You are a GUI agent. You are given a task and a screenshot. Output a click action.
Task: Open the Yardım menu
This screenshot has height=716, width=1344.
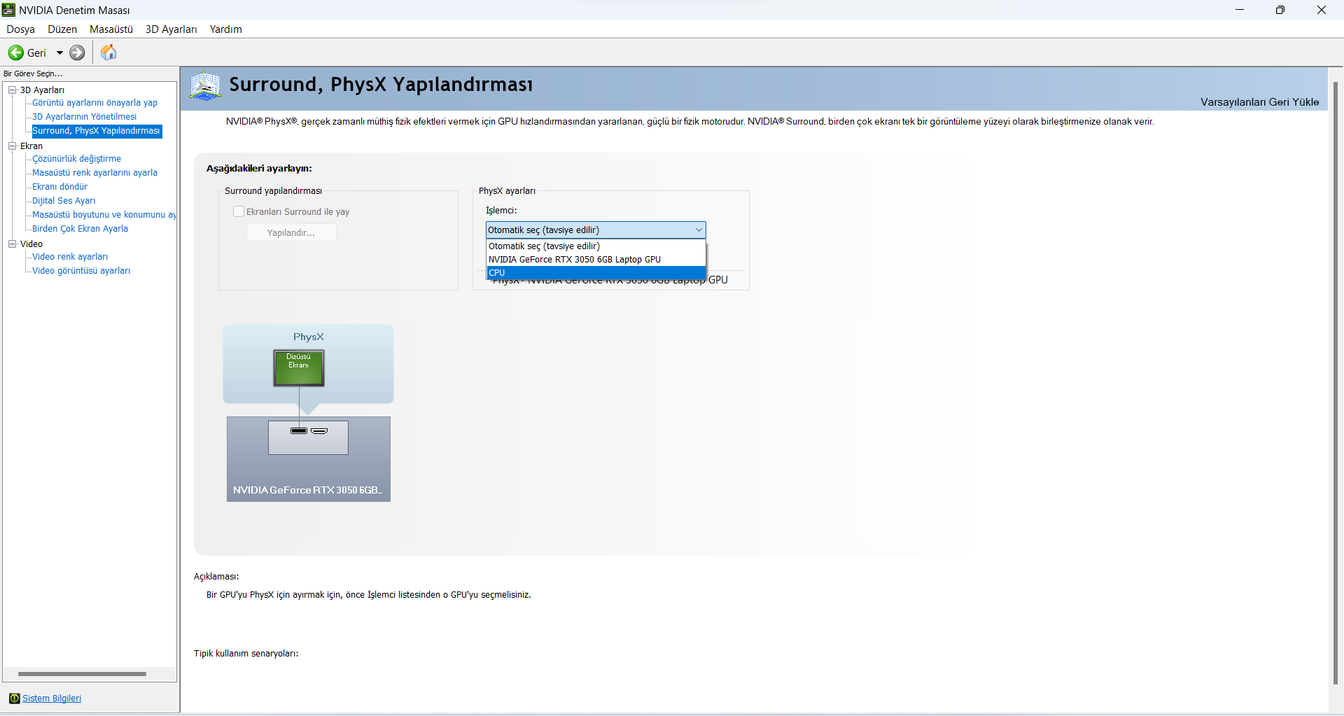(226, 29)
